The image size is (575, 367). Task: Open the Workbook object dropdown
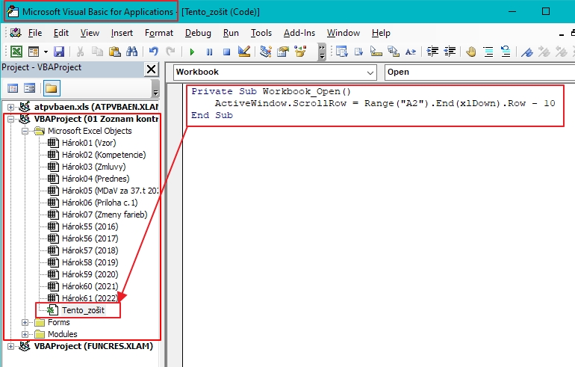tap(371, 73)
